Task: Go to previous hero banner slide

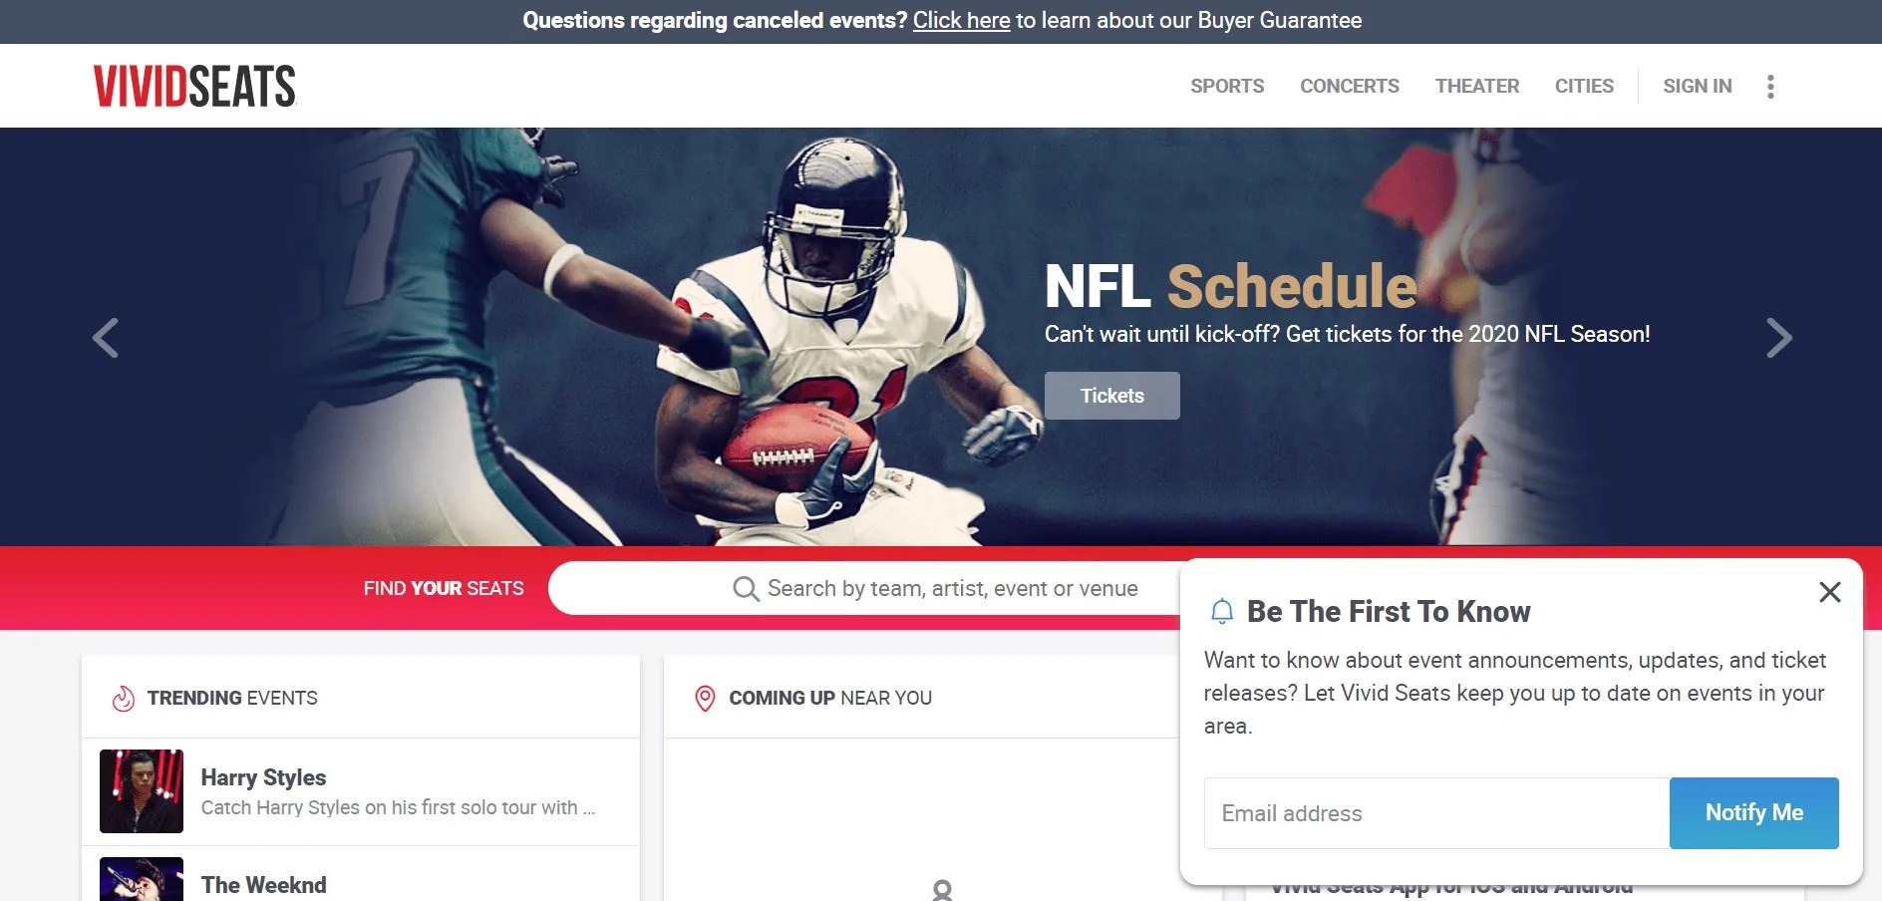Action: (x=106, y=338)
